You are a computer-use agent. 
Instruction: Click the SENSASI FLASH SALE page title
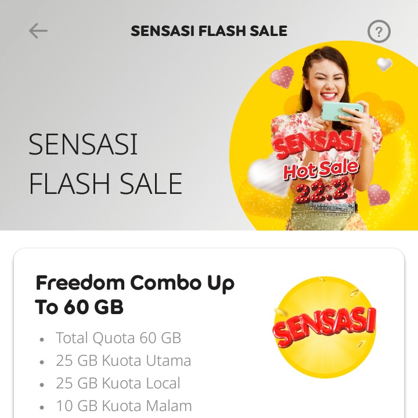[x=209, y=31]
